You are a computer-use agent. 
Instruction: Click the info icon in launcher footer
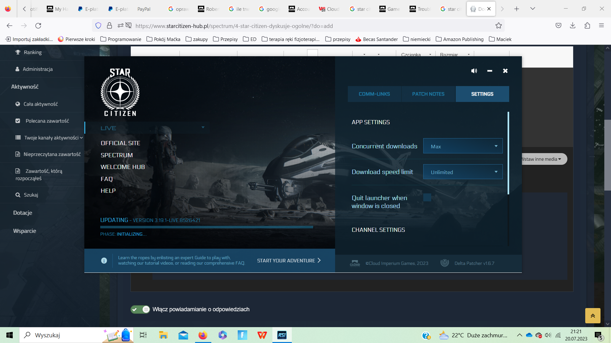[x=104, y=261]
